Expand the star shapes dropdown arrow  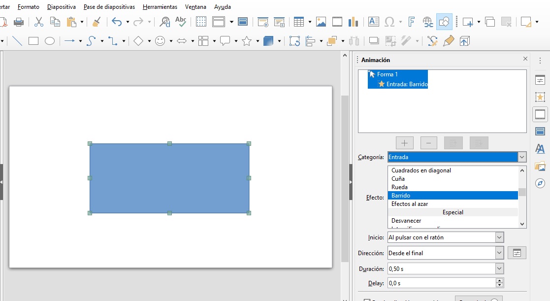point(258,41)
